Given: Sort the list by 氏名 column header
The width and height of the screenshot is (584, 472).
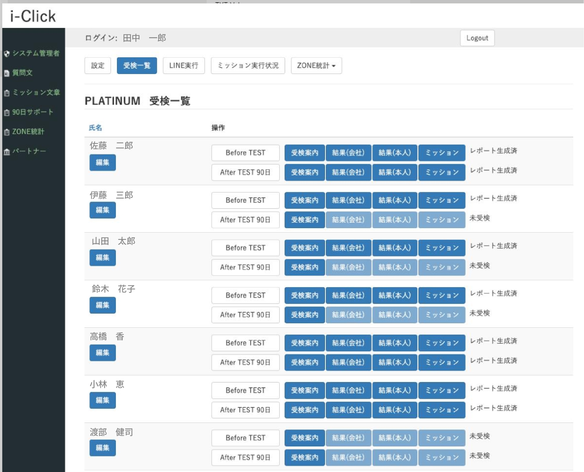Looking at the screenshot, I should click(x=95, y=128).
